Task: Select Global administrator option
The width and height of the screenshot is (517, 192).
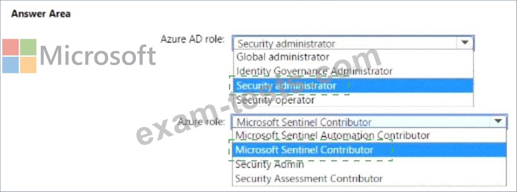Action: coord(283,57)
